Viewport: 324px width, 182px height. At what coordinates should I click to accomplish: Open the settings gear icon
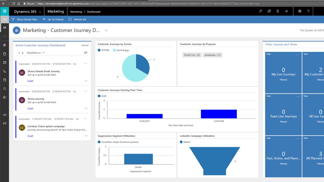[300, 11]
